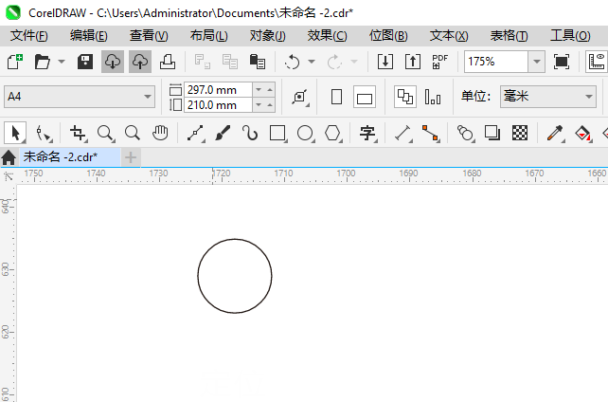Select the second magnifier tool
Screen dimensions: 608x402
tap(133, 133)
